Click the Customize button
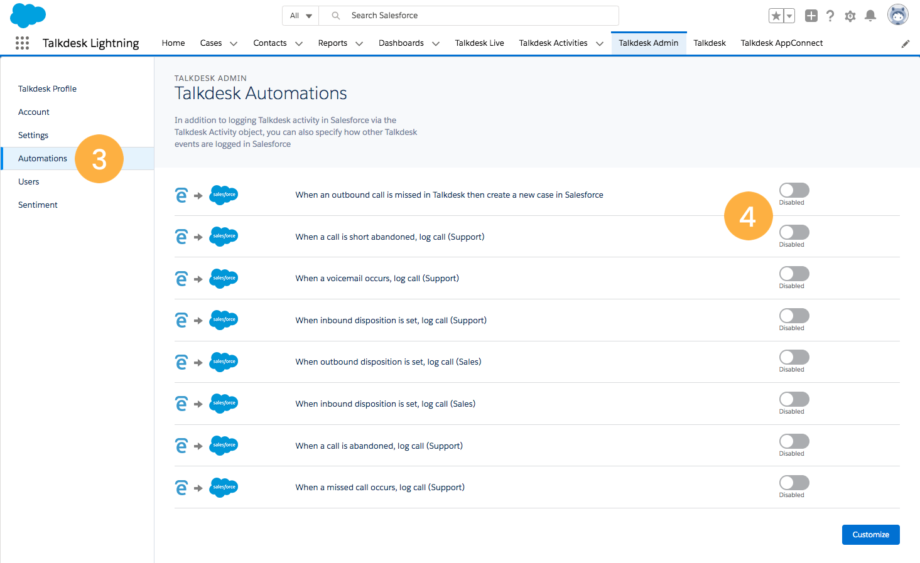 871,535
